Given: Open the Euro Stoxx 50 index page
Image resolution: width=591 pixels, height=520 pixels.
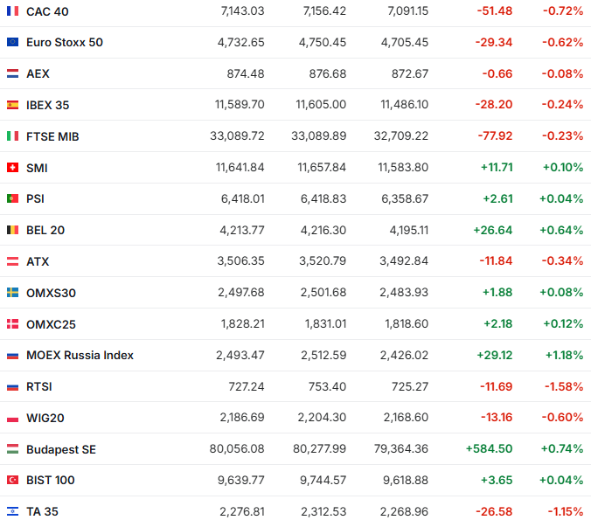Looking at the screenshot, I should pos(65,42).
